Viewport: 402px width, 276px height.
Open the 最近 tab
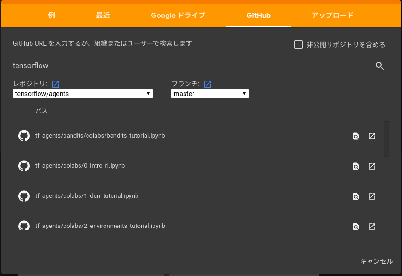[x=103, y=16]
